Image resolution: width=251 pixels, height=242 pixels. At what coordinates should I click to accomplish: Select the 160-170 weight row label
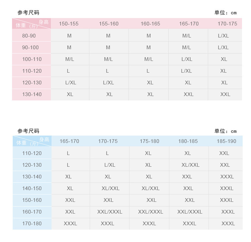(x=32, y=212)
